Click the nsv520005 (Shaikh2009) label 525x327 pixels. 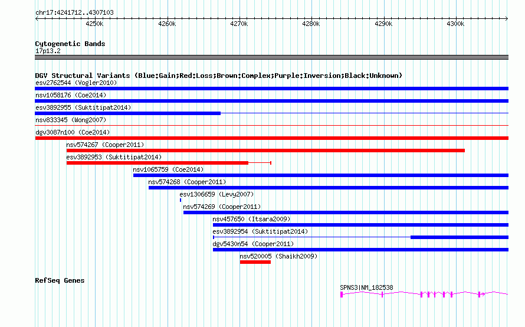pos(278,256)
